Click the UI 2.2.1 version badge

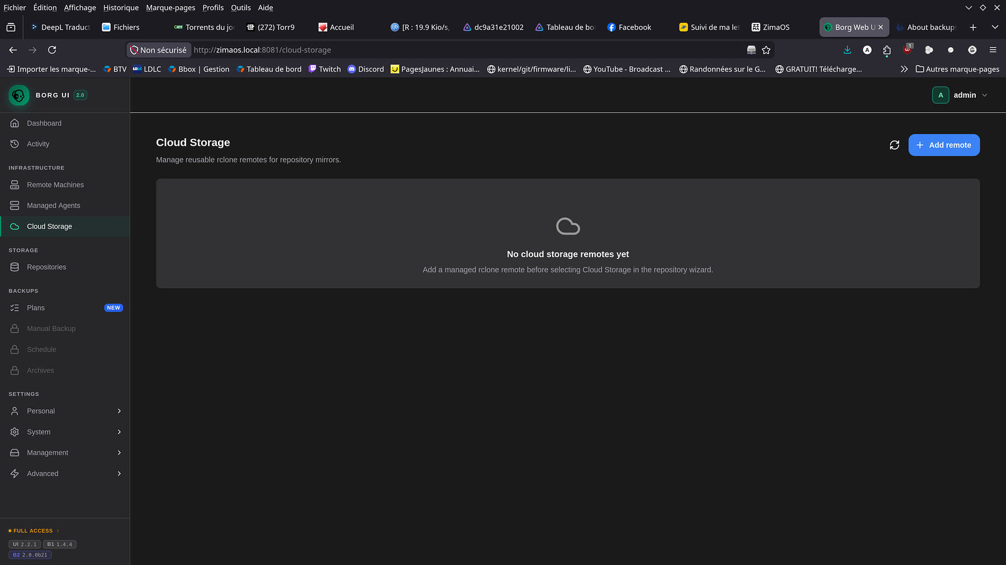point(25,544)
